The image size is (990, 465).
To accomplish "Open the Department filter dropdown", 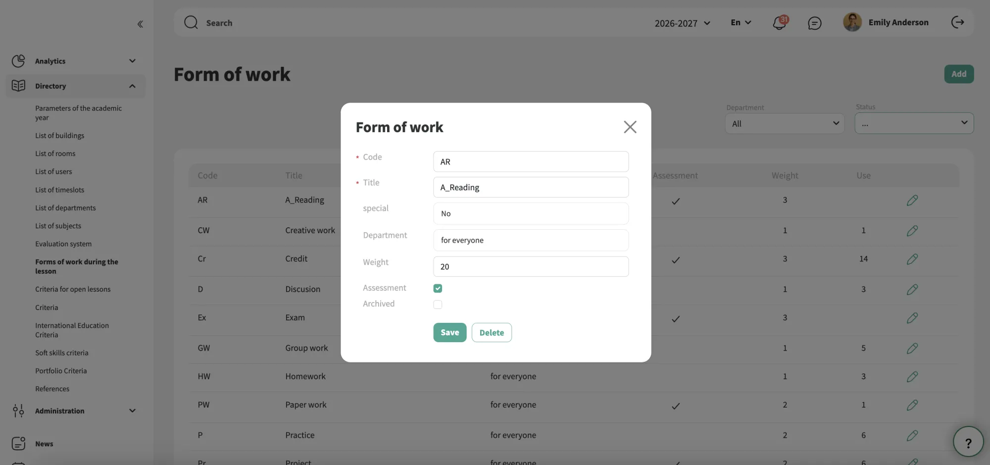I will [x=785, y=123].
